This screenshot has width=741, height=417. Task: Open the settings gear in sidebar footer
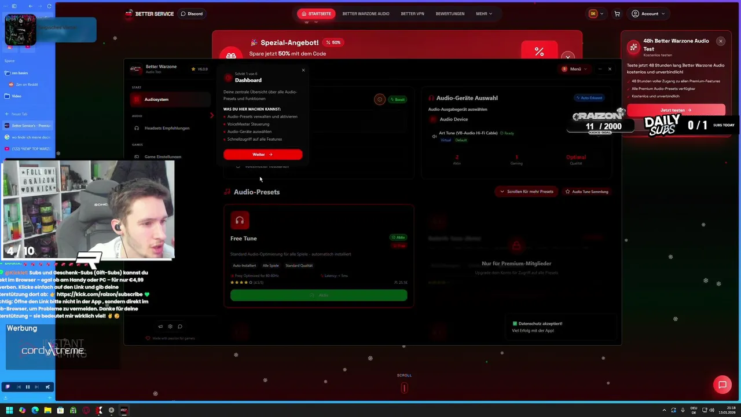(x=170, y=327)
